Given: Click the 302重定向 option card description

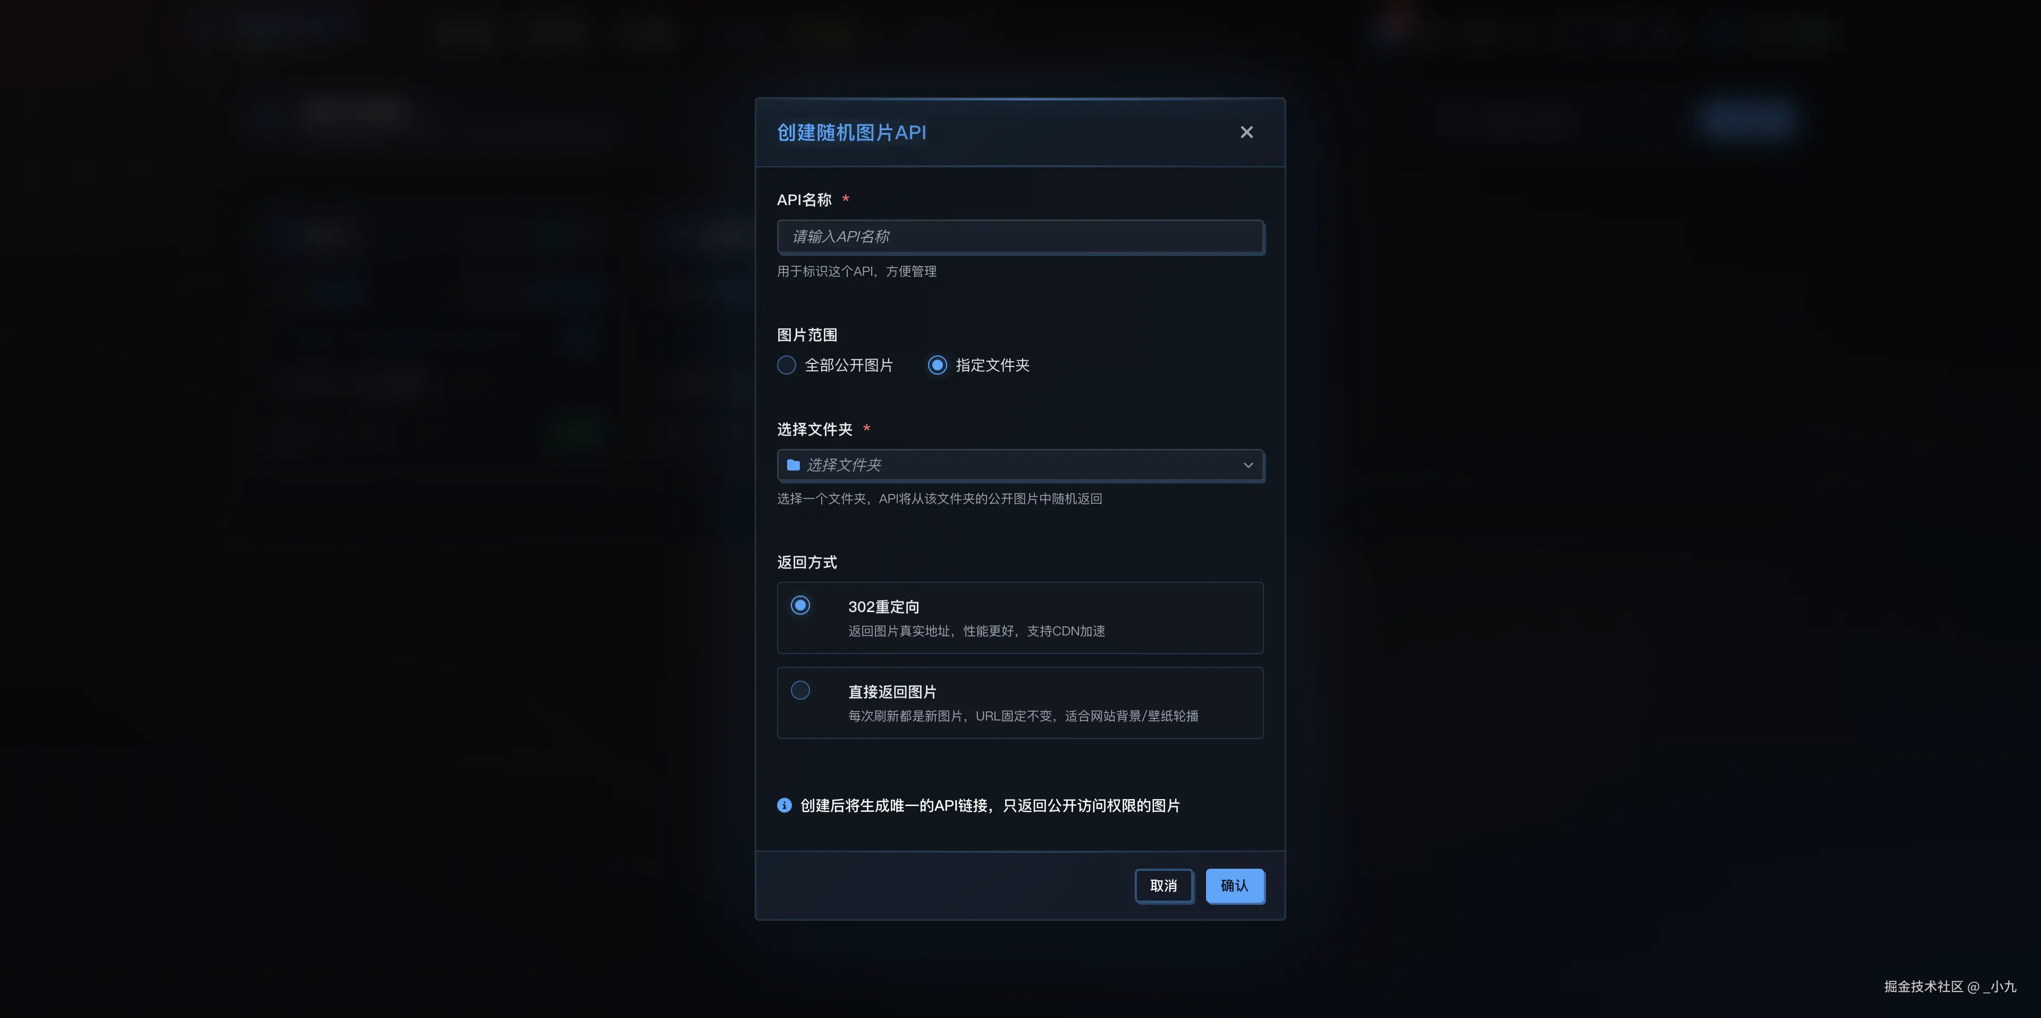Looking at the screenshot, I should point(976,631).
